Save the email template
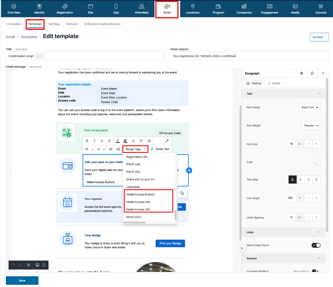Image resolution: width=333 pixels, height=287 pixels. pos(22,280)
